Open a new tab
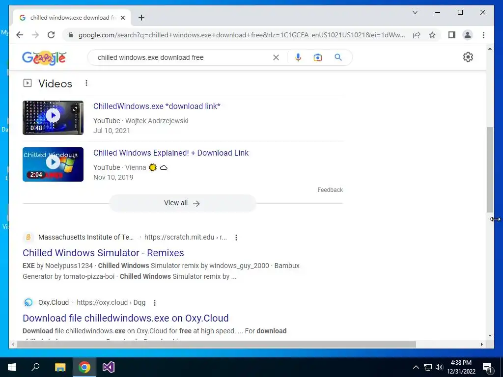Image resolution: width=503 pixels, height=377 pixels. coord(141,18)
